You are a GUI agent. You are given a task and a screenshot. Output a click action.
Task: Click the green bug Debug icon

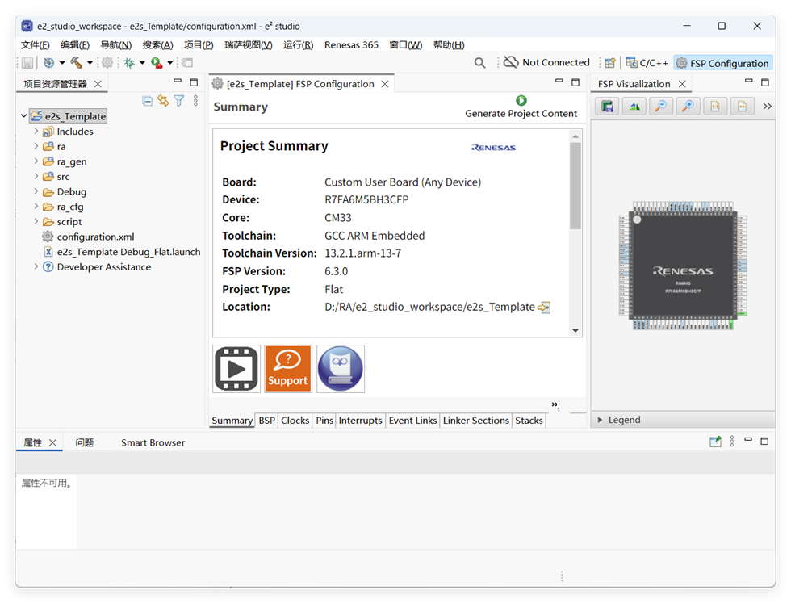click(130, 63)
